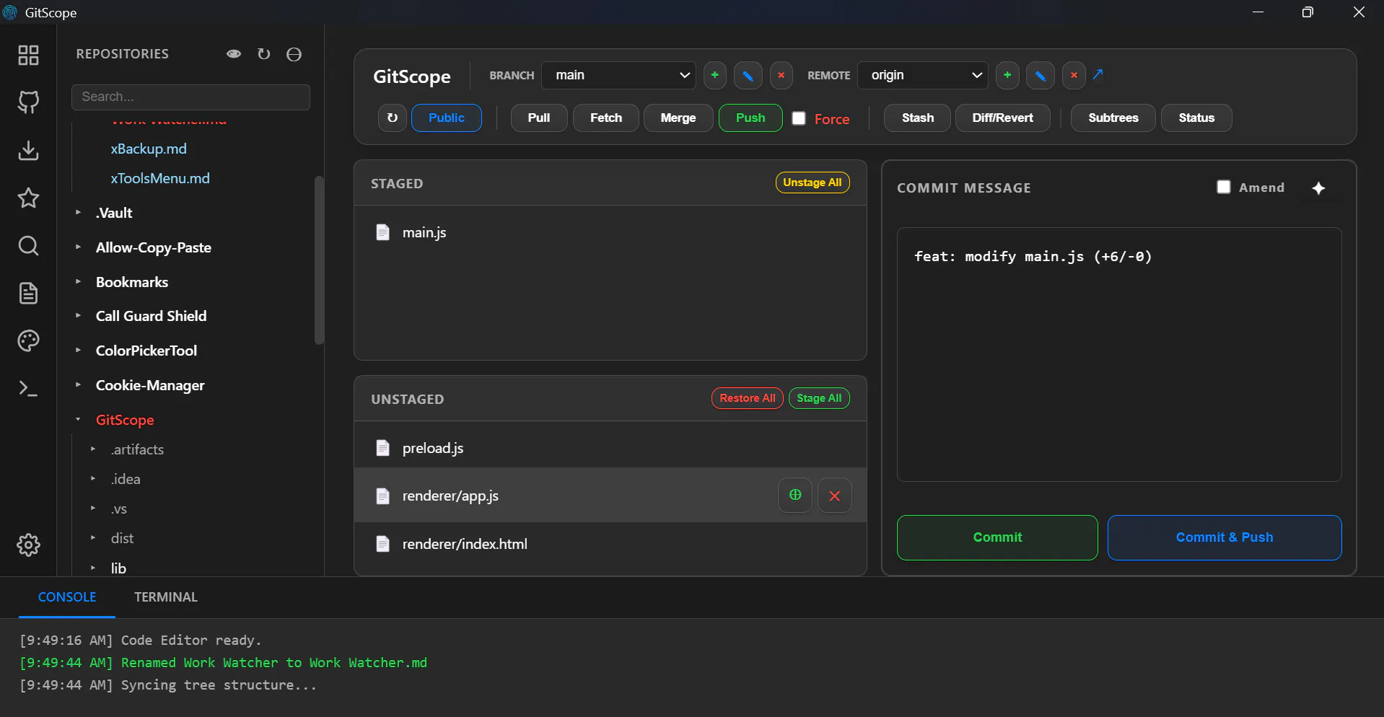Open settings gear icon in sidebar

pos(28,545)
